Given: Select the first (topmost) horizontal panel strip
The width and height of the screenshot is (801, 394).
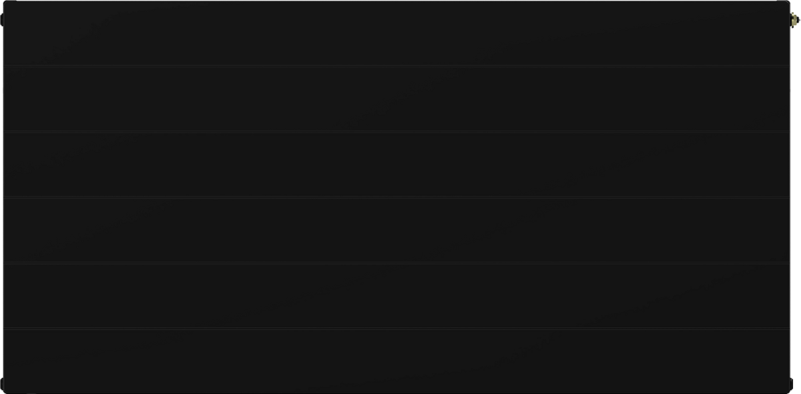Looking at the screenshot, I should coord(400,33).
